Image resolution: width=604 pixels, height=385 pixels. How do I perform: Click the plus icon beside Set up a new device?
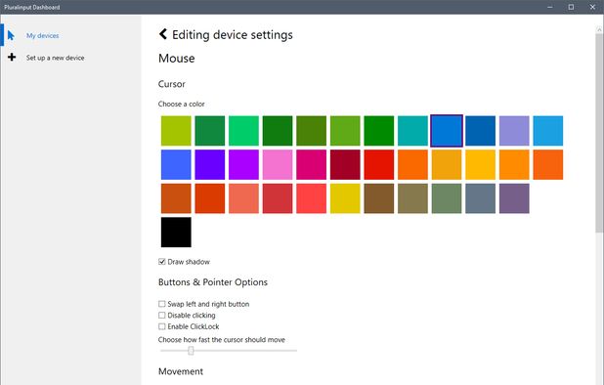click(12, 58)
